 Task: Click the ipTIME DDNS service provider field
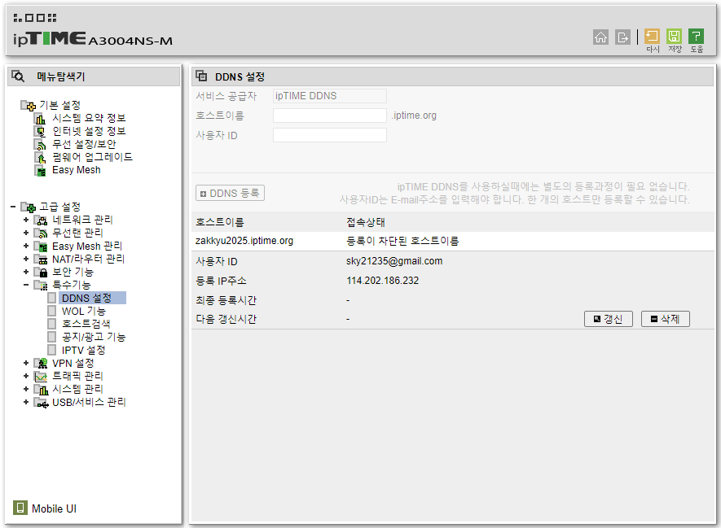pos(330,96)
